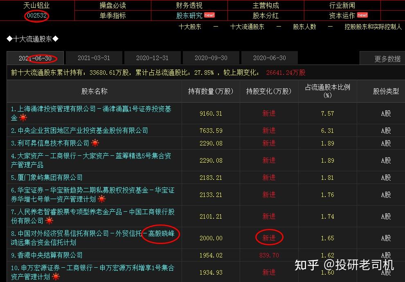This screenshot has width=405, height=282.
Task: Open shareholder 厦门象屿集团有限公司
Action: click(47, 177)
